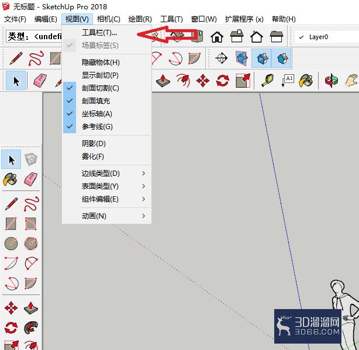Open the 帮助(H) menu
359x350 pixels.
[284, 19]
